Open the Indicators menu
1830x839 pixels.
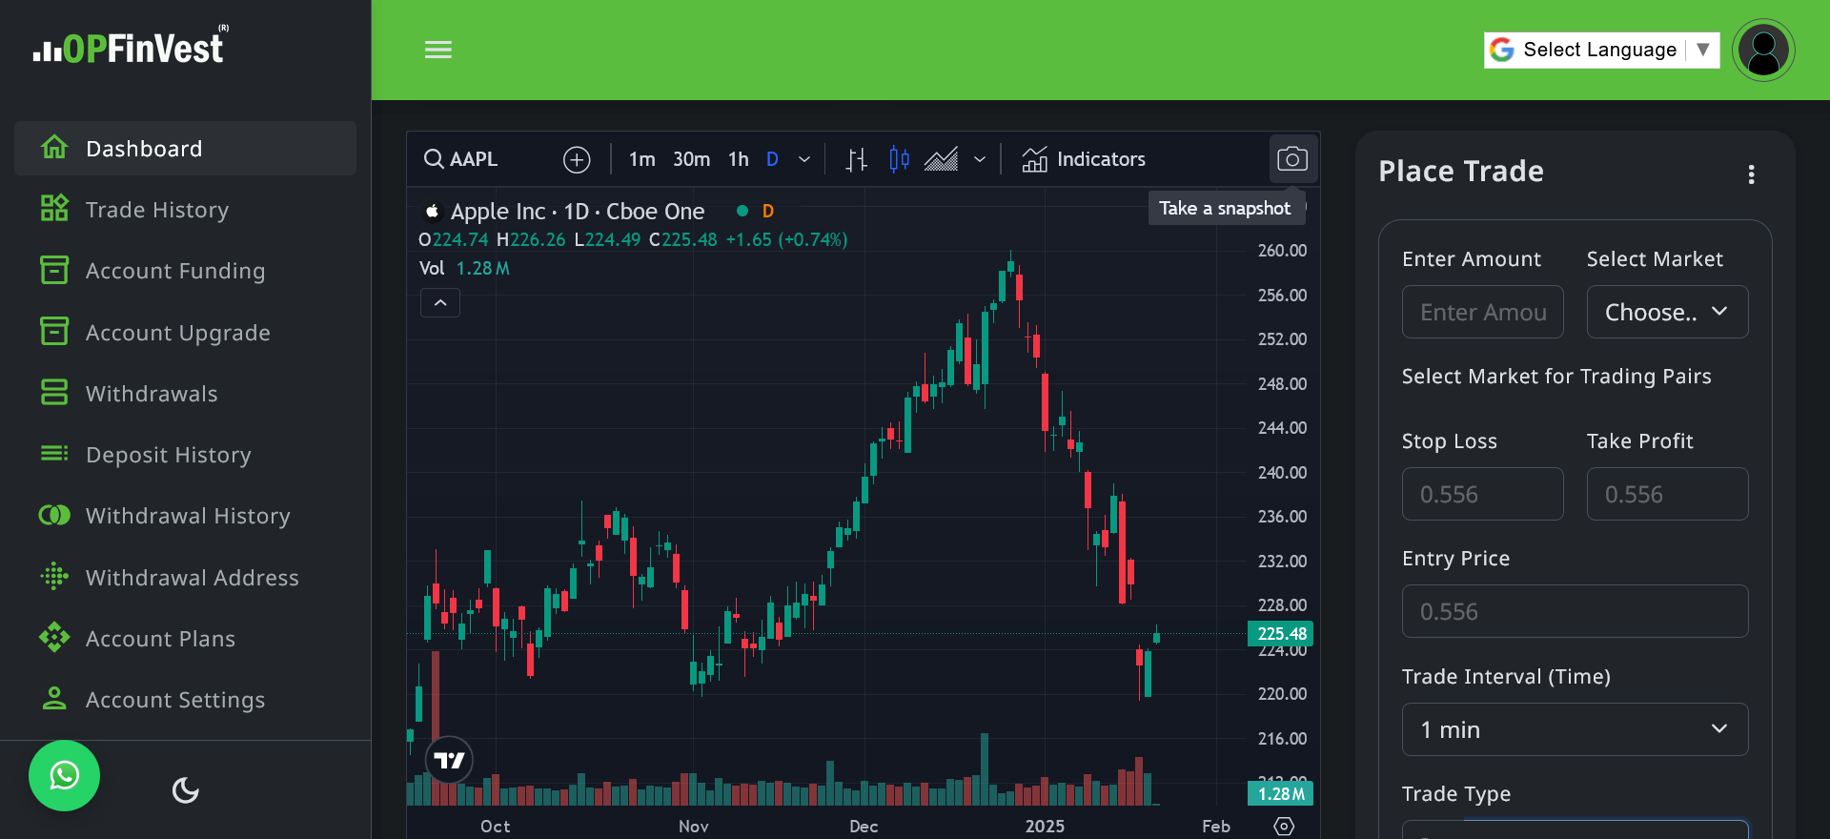[x=1084, y=159]
